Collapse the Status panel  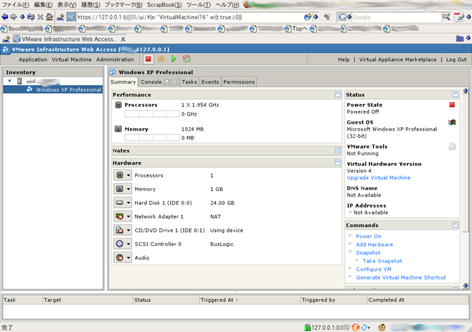click(455, 94)
